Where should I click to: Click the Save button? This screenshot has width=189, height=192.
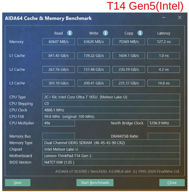click(17, 183)
